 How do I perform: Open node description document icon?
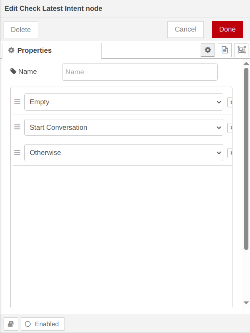(x=225, y=50)
